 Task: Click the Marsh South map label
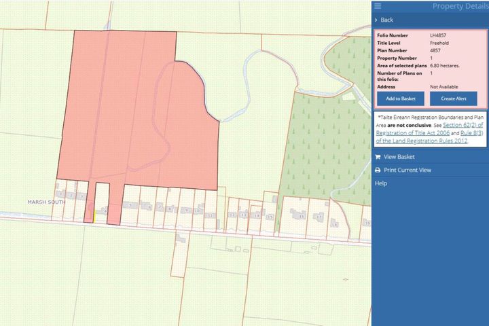tap(46, 202)
